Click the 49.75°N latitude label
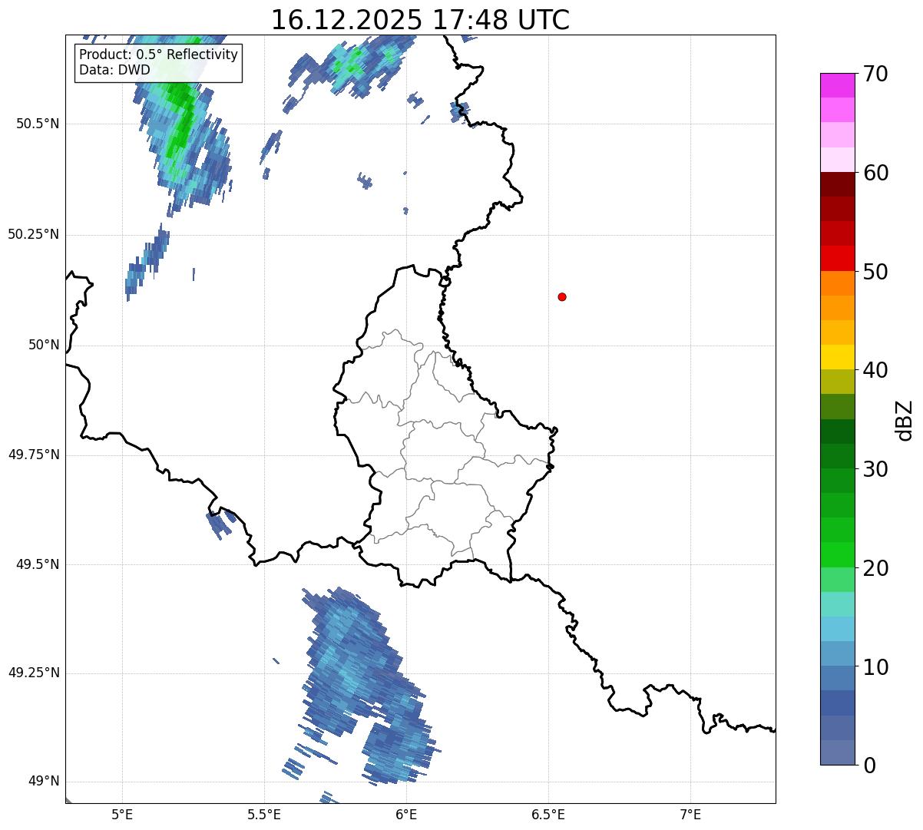 coord(34,455)
